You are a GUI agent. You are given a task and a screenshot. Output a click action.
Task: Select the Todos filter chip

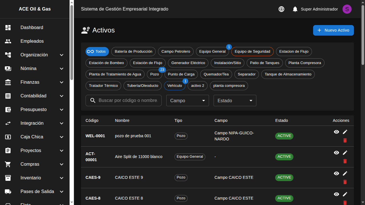coord(97,52)
